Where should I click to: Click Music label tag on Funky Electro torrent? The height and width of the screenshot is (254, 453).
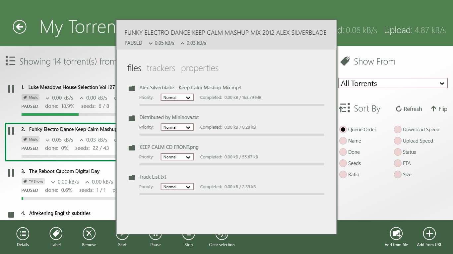(31, 140)
